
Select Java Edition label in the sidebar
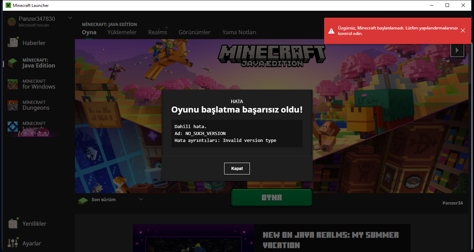[39, 63]
